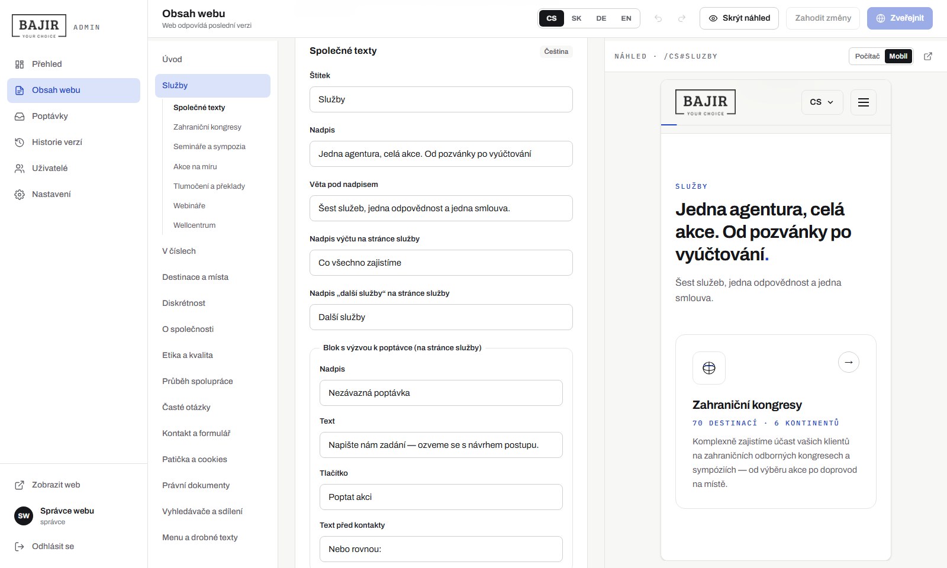Open Uživatelé in sidebar
Image resolution: width=947 pixels, height=568 pixels.
point(73,168)
